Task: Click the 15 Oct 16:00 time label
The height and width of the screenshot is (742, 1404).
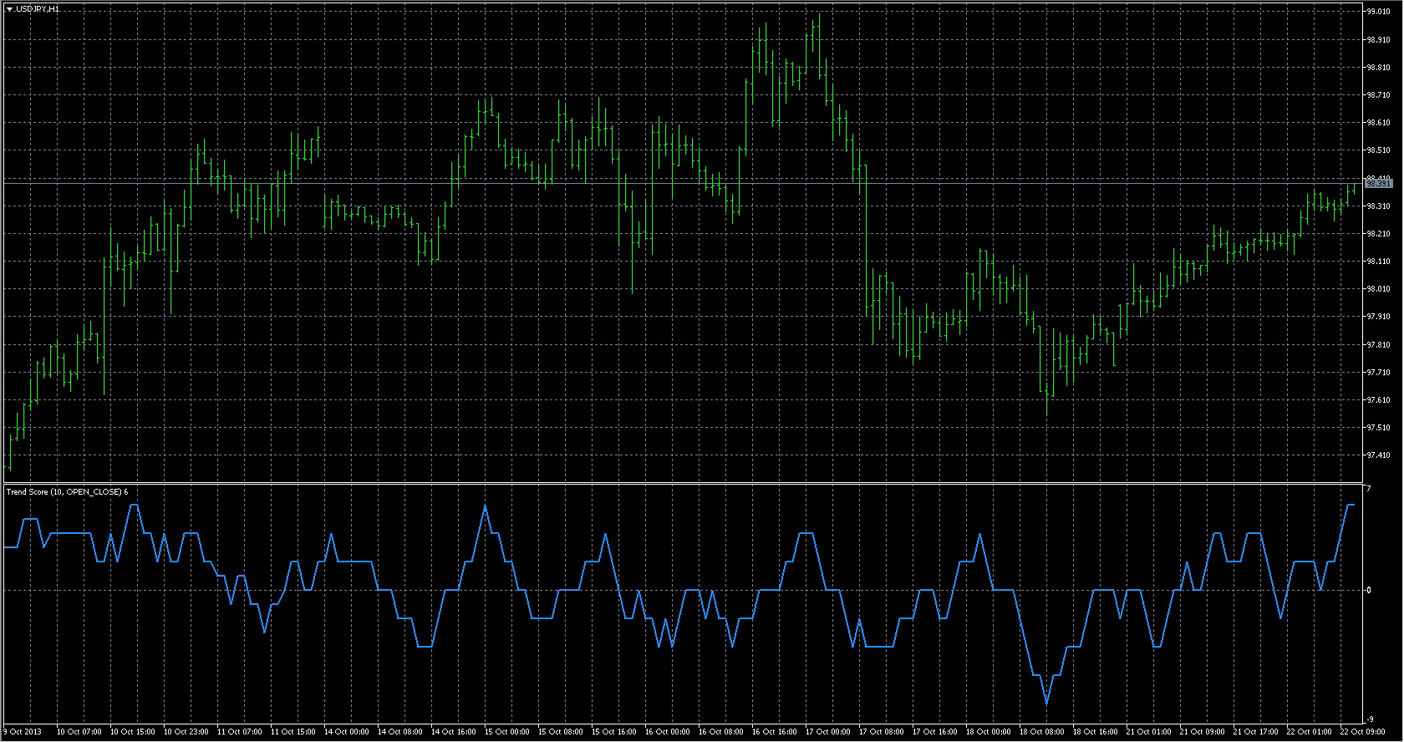Action: (613, 732)
